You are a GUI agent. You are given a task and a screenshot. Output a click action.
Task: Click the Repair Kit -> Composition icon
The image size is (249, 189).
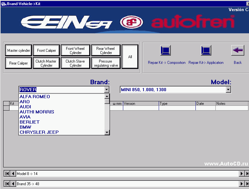(x=165, y=51)
